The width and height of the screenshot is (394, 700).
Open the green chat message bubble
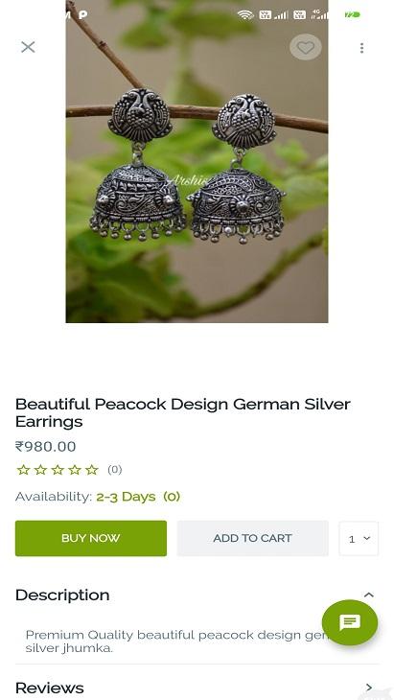[350, 622]
